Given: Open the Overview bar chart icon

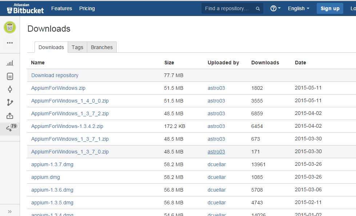Looking at the screenshot, I should tap(10, 63).
